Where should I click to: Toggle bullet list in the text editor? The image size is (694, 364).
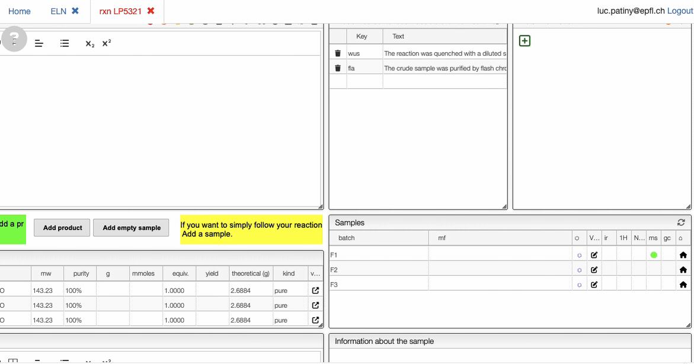click(65, 44)
